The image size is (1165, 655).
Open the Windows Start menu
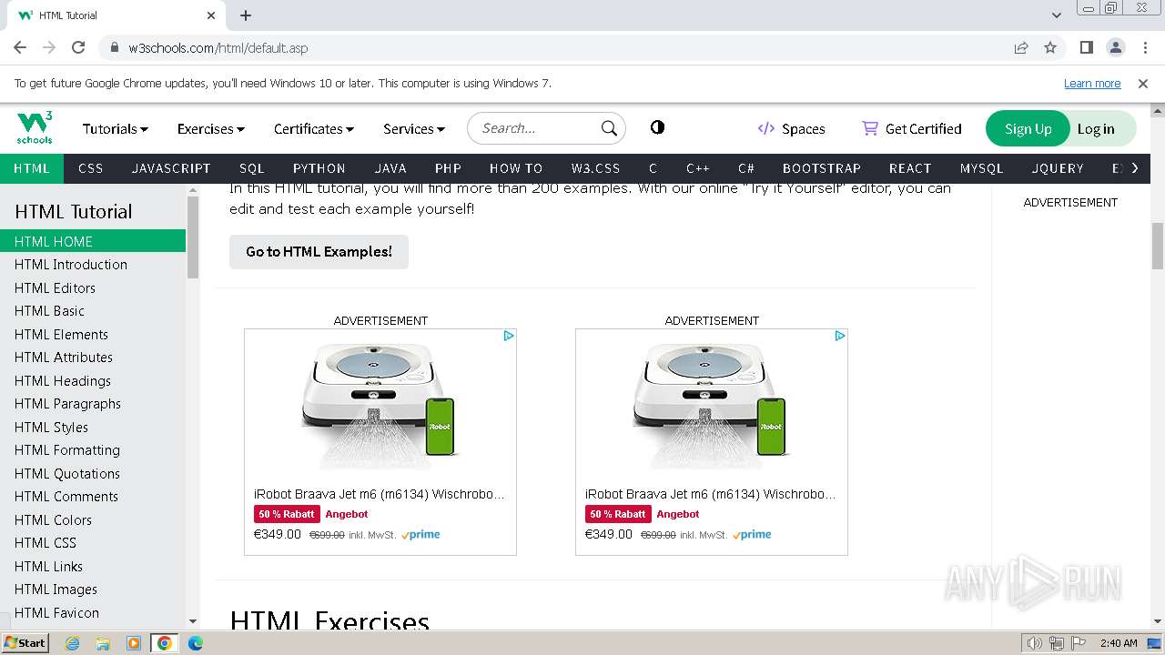[25, 643]
